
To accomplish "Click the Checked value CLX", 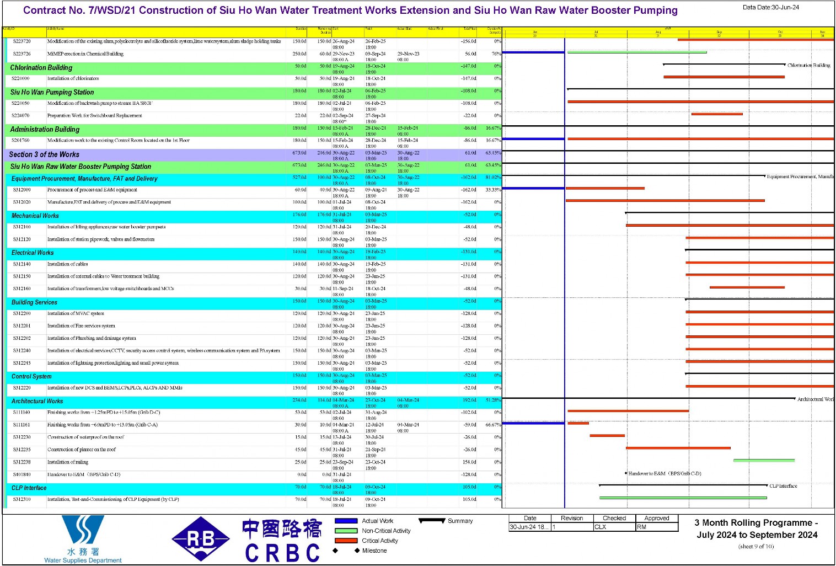I will pos(600,527).
